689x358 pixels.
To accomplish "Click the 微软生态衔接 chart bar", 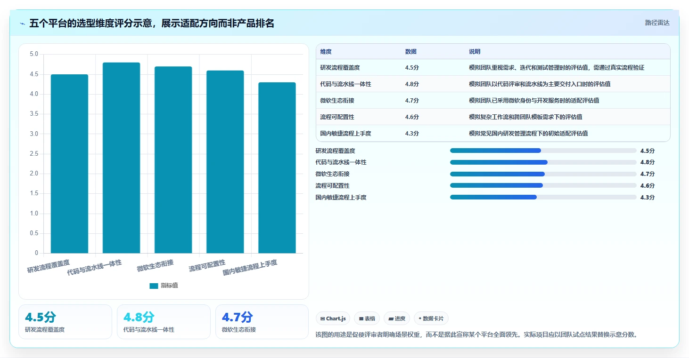I will pos(173,160).
